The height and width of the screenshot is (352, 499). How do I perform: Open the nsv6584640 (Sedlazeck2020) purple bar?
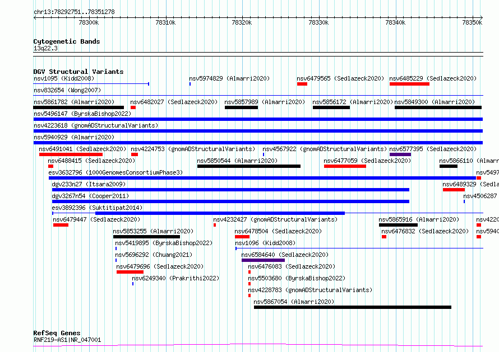[263, 260]
